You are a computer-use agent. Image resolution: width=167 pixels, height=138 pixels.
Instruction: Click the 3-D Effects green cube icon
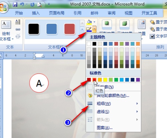pyautogui.click(x=125, y=23)
